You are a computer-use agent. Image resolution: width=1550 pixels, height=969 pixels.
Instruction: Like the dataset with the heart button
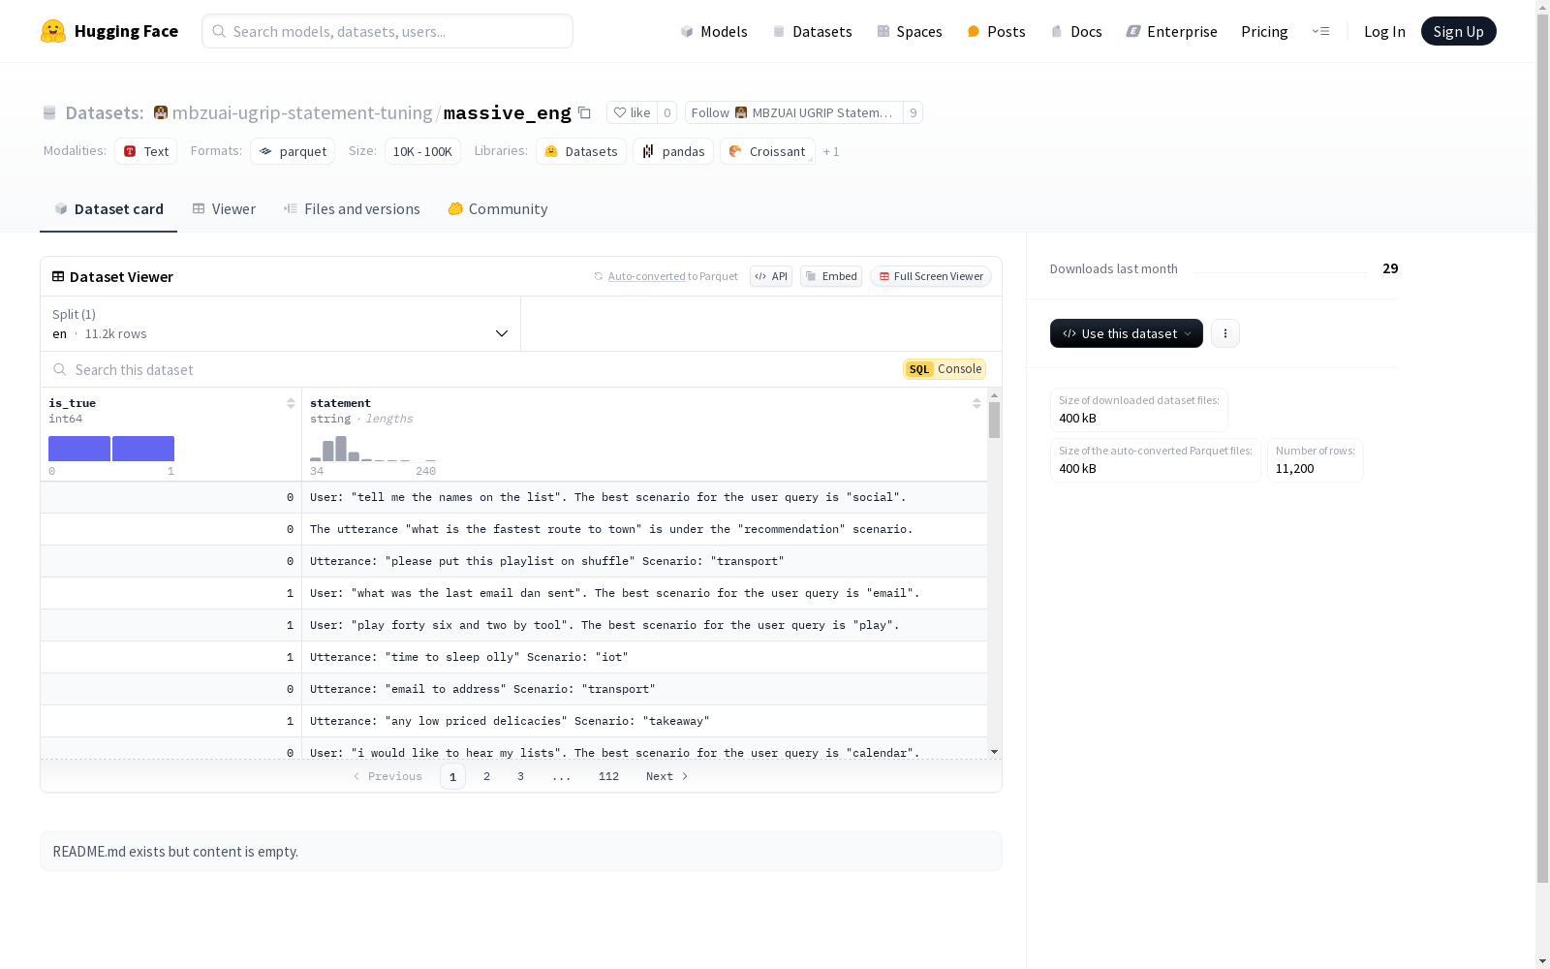(632, 112)
